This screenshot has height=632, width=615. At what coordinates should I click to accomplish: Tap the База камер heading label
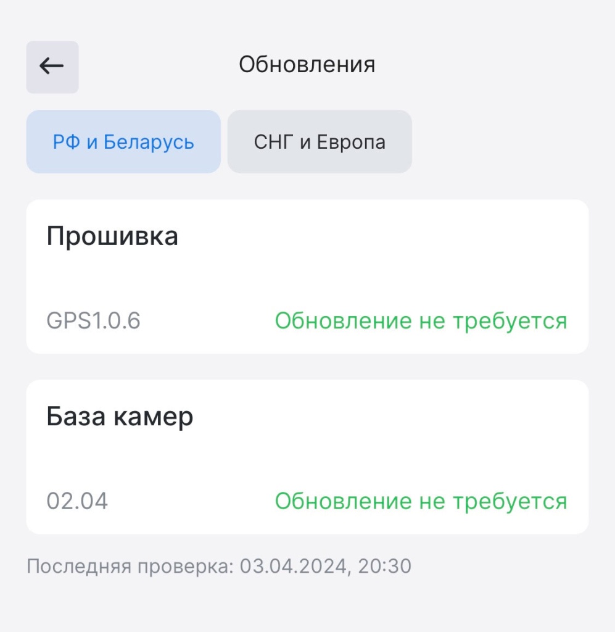120,415
